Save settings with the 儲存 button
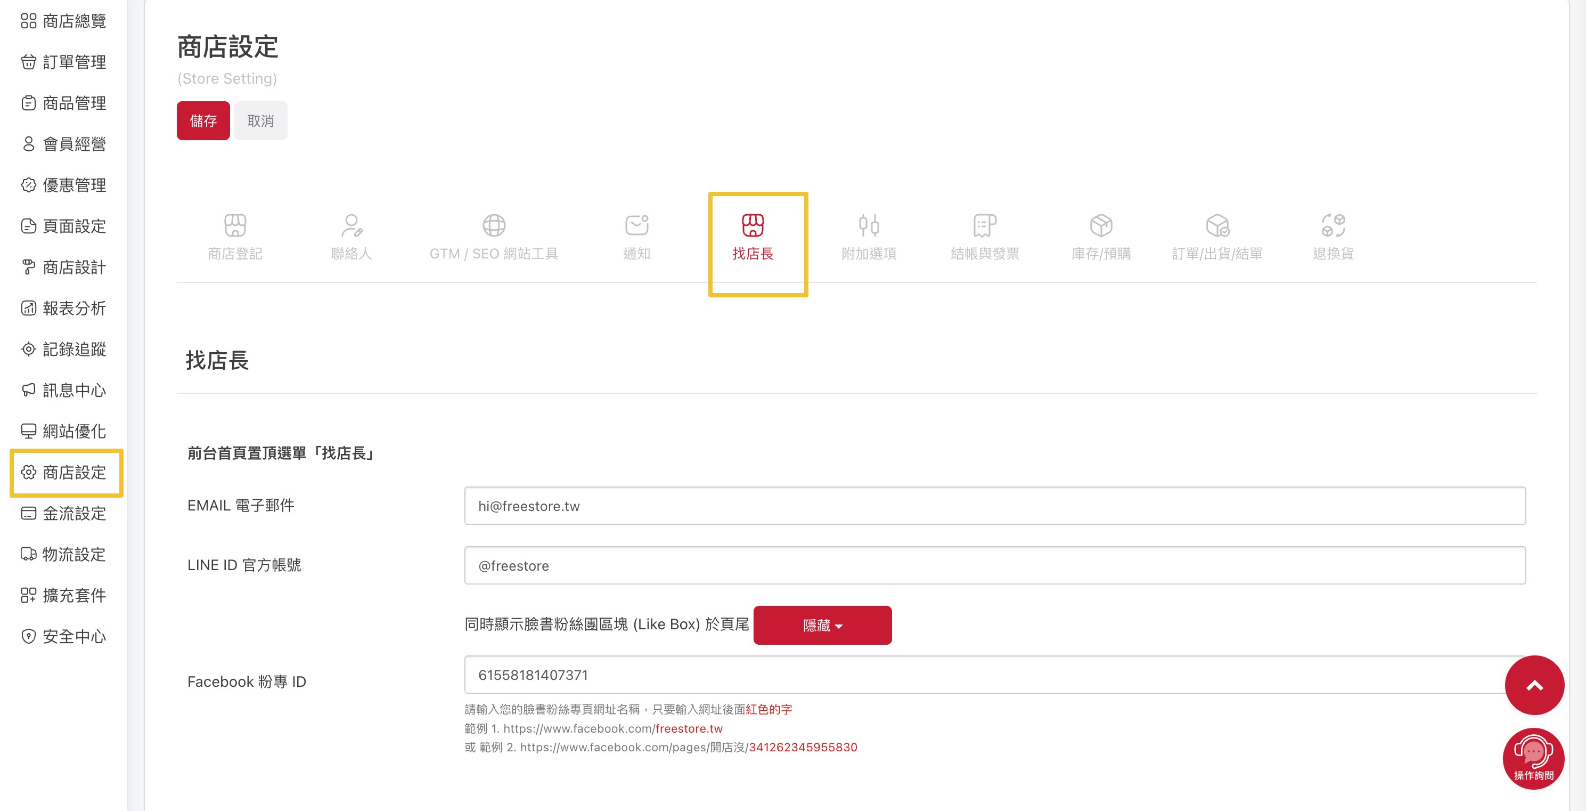Viewport: 1586px width, 811px height. 203,121
